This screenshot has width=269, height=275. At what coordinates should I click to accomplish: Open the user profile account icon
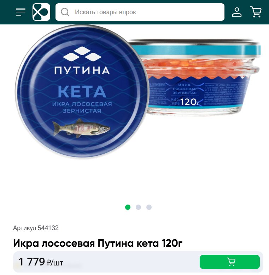coord(237,12)
